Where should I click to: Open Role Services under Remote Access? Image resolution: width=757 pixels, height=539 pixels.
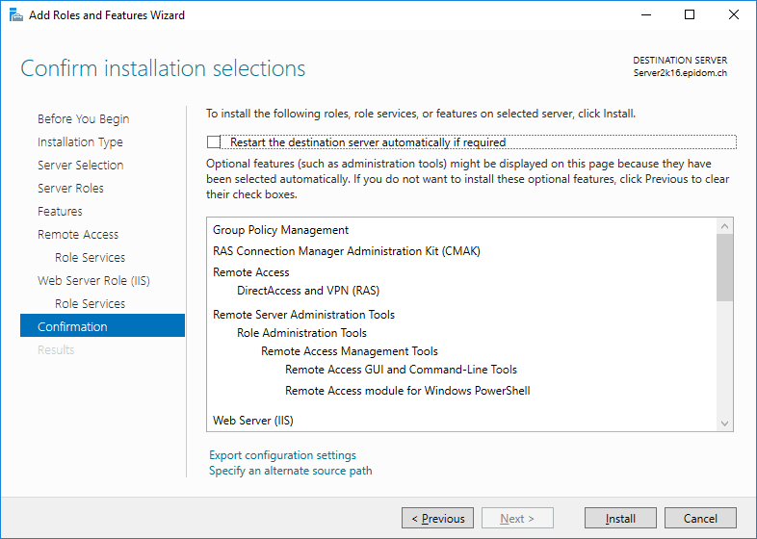(90, 258)
